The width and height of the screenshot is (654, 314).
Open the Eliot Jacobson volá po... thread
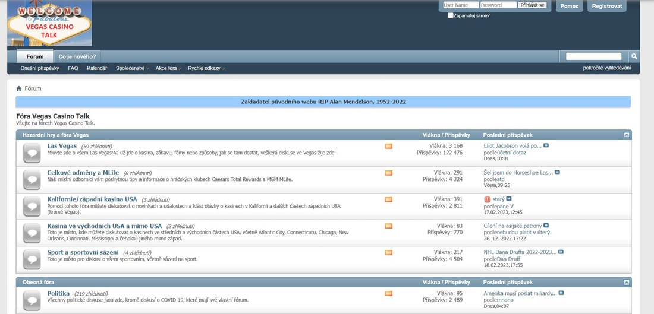pos(512,146)
